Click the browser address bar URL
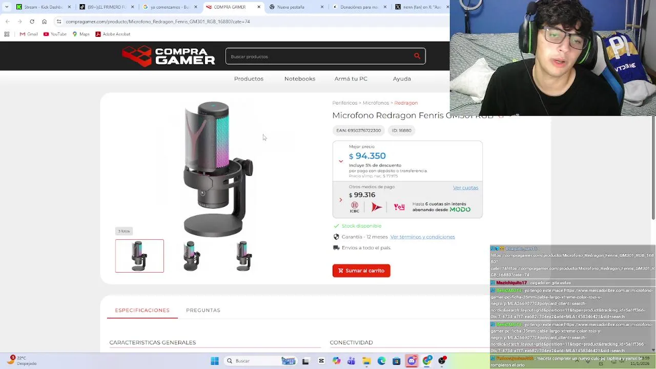The width and height of the screenshot is (656, 369). [158, 22]
